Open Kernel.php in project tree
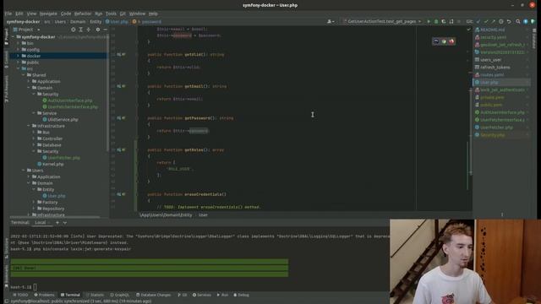The height and width of the screenshot is (304, 541). point(53,164)
